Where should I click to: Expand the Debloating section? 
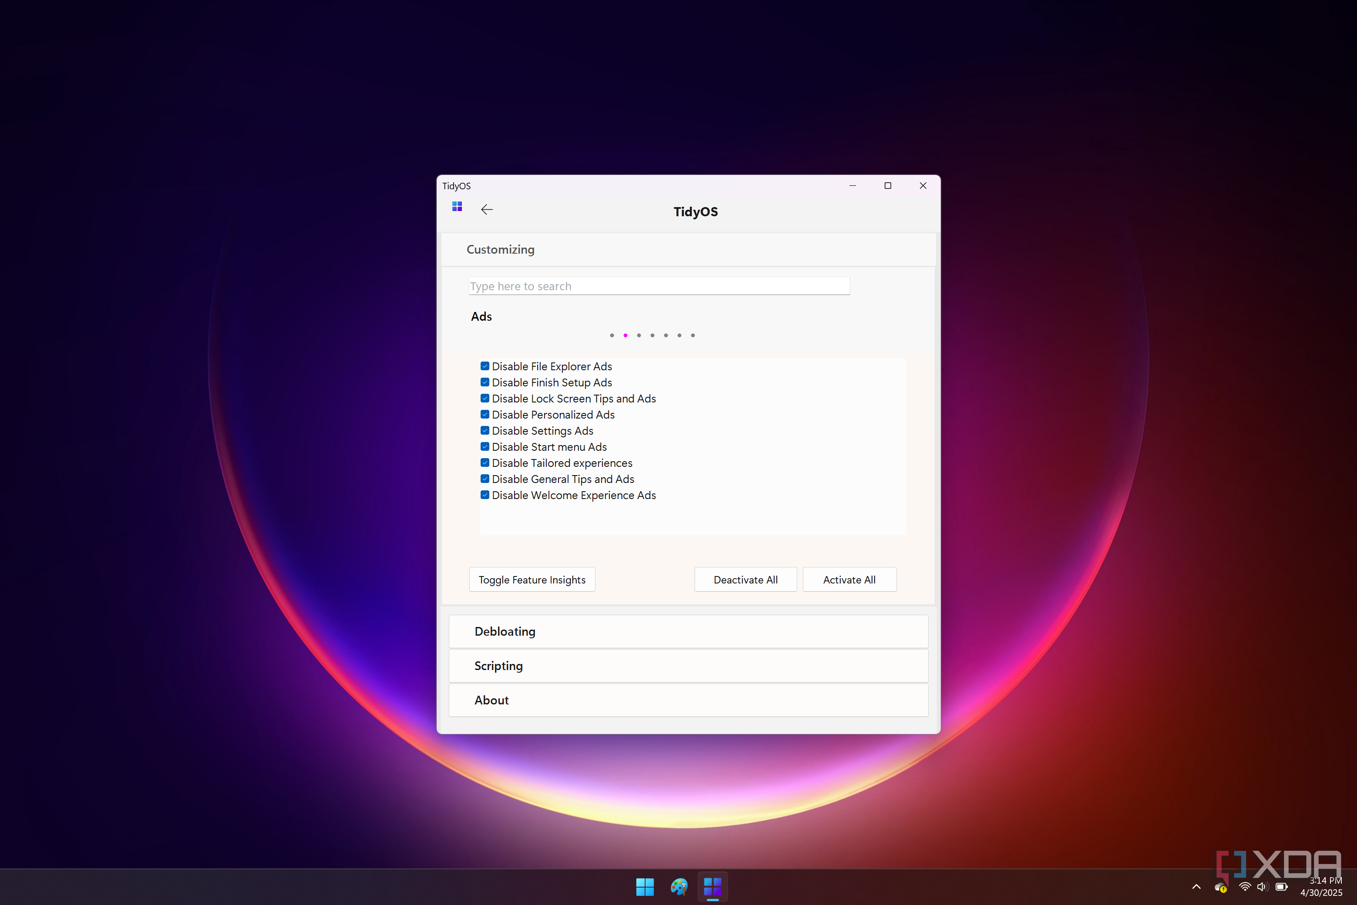[x=688, y=631]
